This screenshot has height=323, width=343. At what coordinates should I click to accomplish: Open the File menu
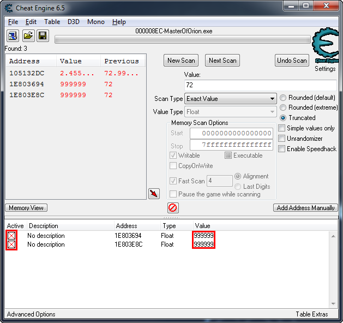click(13, 22)
